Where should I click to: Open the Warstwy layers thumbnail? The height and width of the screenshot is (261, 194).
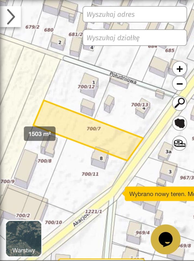click(24, 238)
